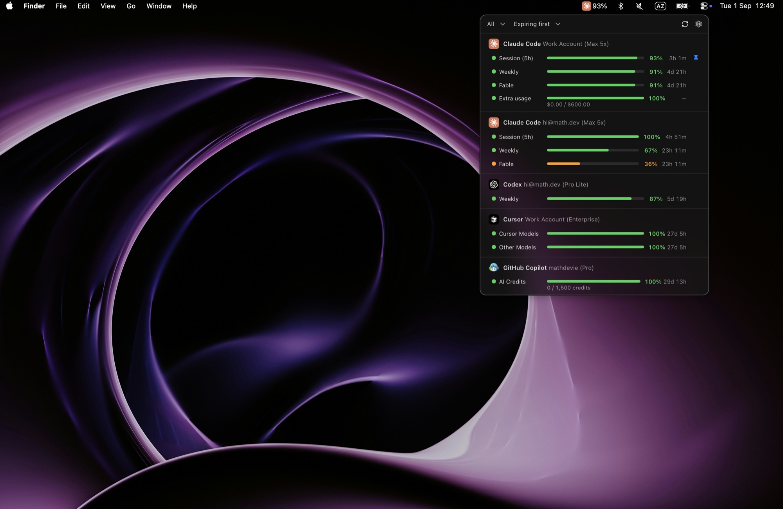Click the '4h 51m' remaining time

click(x=676, y=137)
